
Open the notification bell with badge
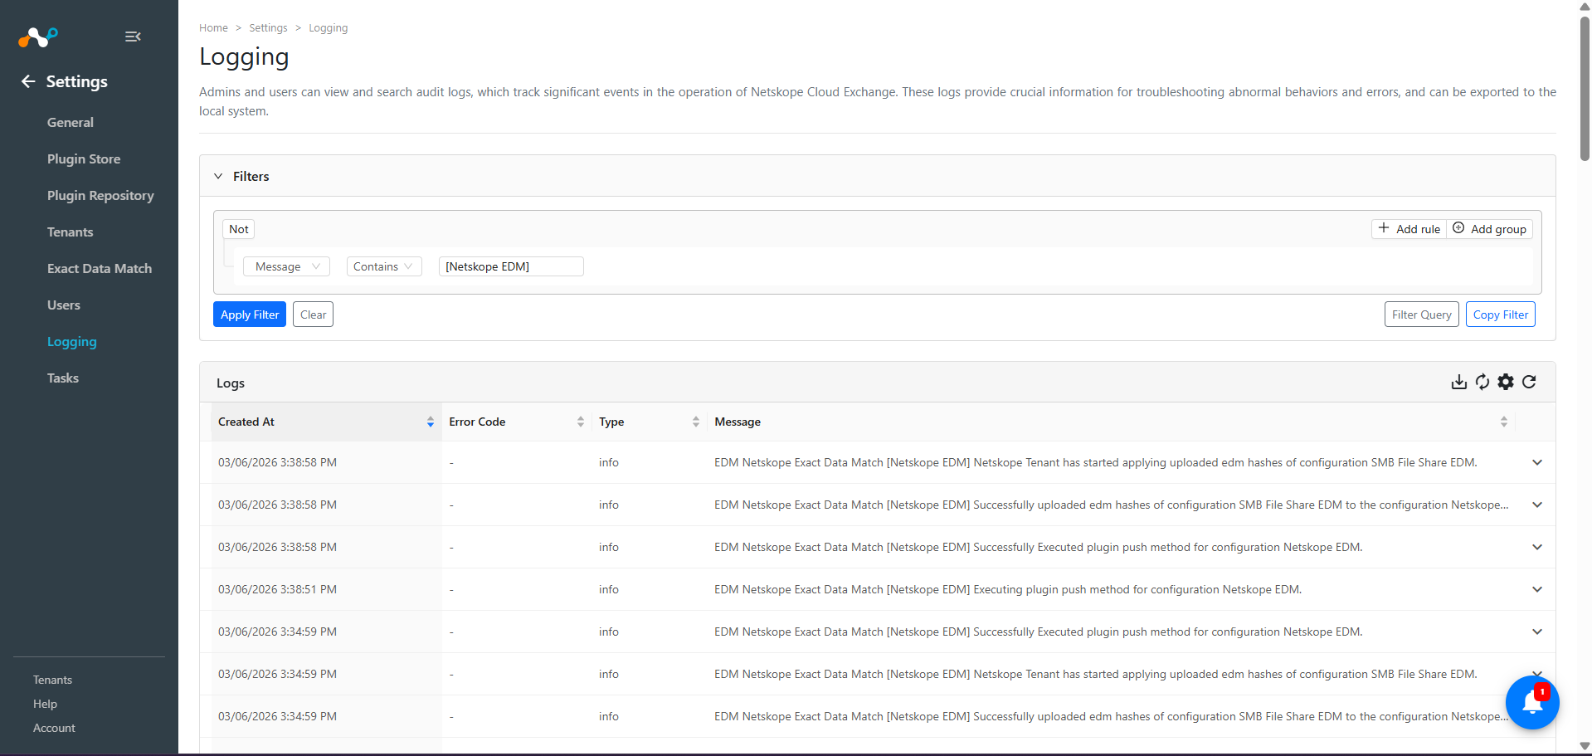(x=1532, y=702)
